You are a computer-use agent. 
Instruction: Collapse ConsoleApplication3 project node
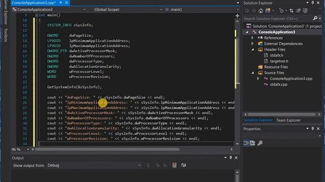(247, 32)
